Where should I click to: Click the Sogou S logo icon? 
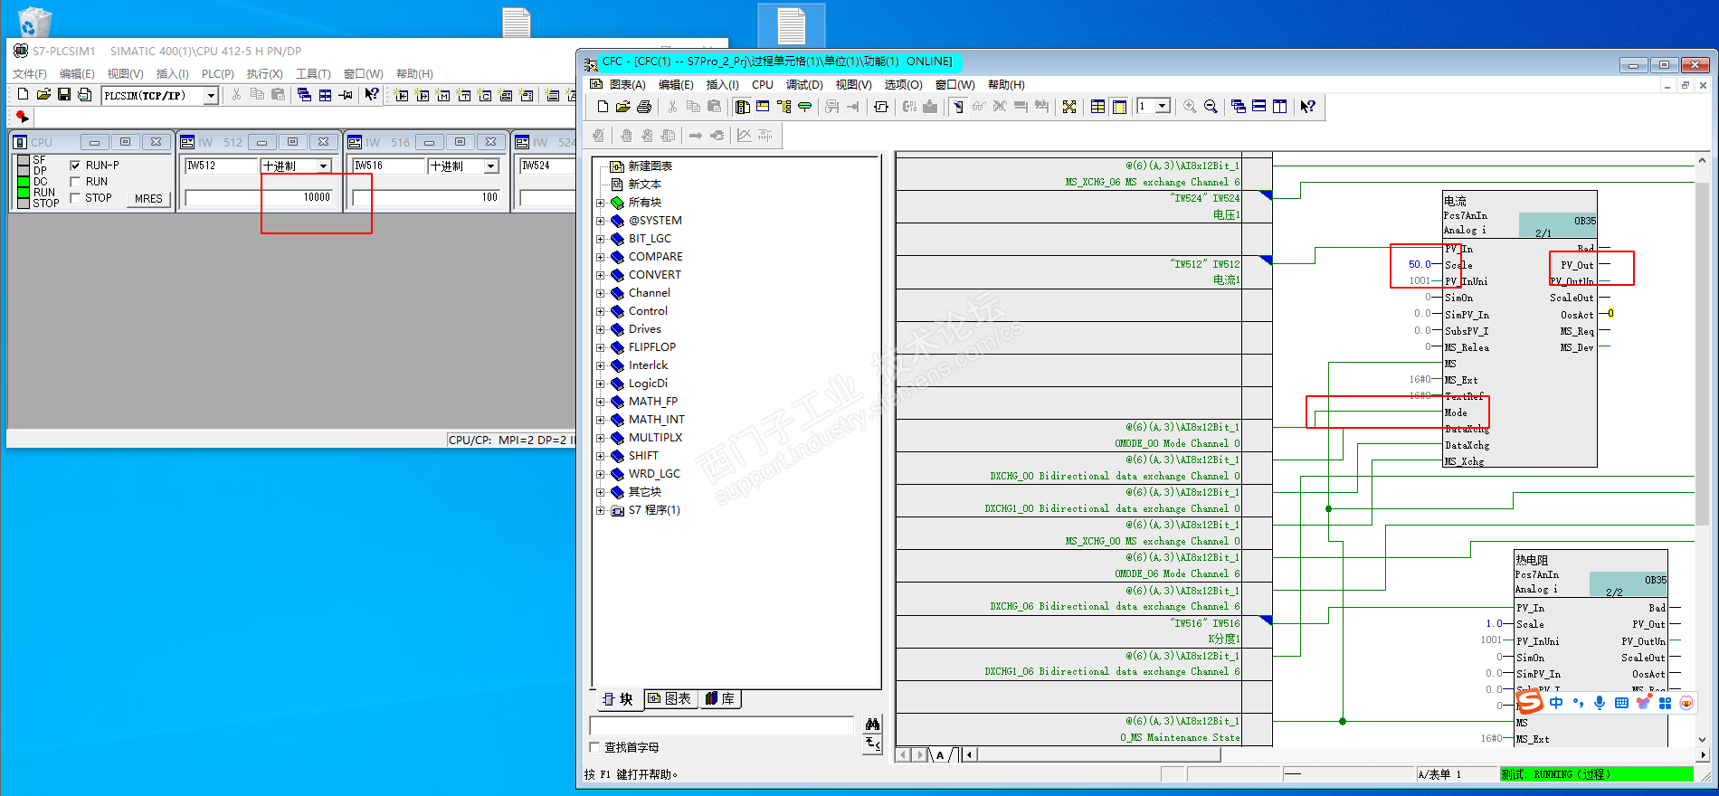(x=1530, y=701)
